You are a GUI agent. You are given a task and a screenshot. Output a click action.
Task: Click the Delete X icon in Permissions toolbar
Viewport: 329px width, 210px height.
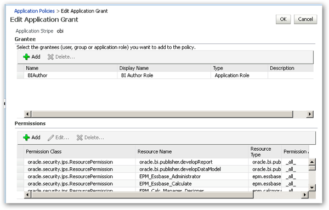click(80, 138)
